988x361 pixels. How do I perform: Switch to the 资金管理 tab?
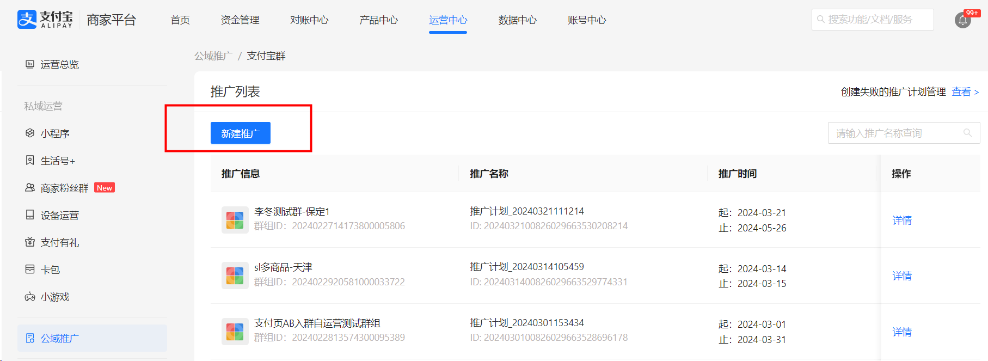click(240, 20)
